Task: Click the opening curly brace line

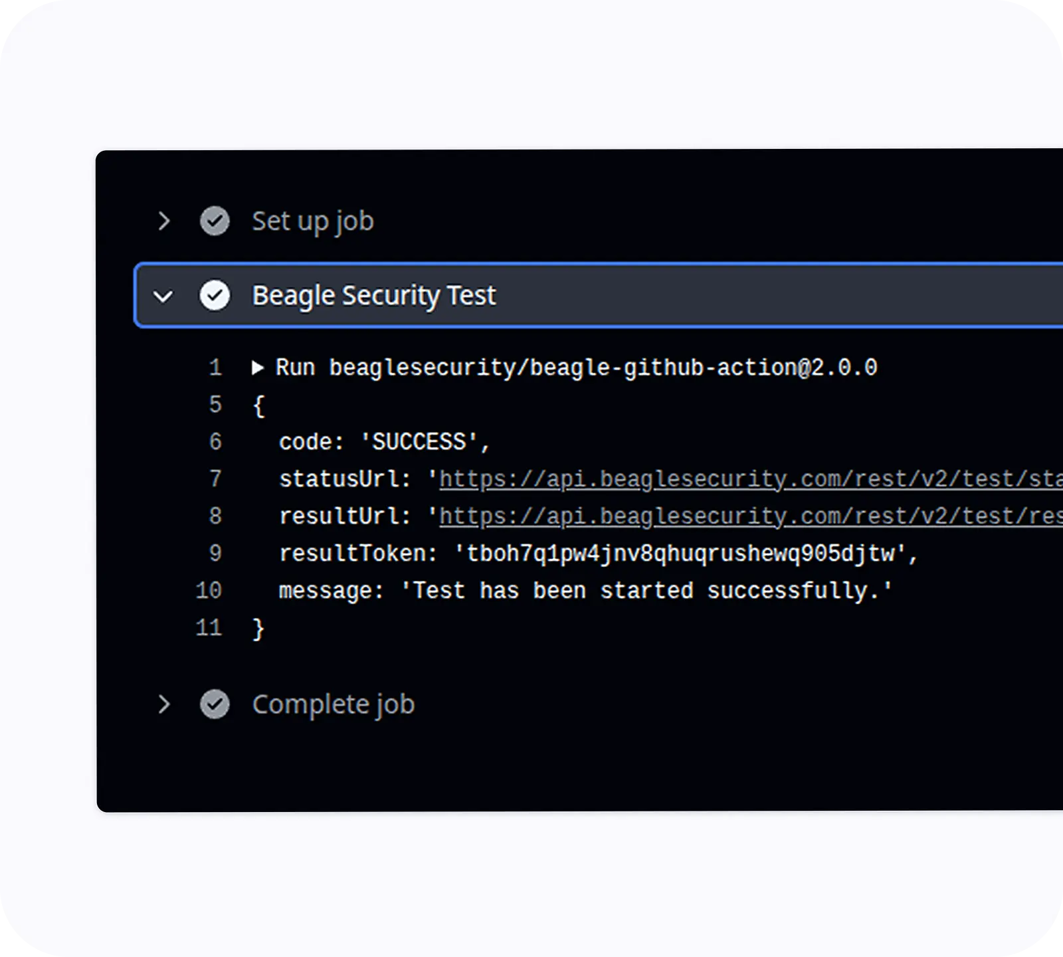Action: tap(258, 405)
